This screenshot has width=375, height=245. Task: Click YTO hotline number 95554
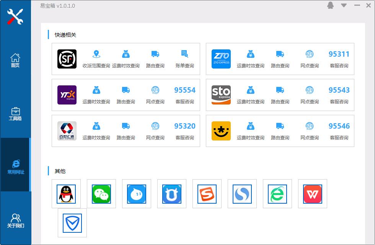(184, 90)
